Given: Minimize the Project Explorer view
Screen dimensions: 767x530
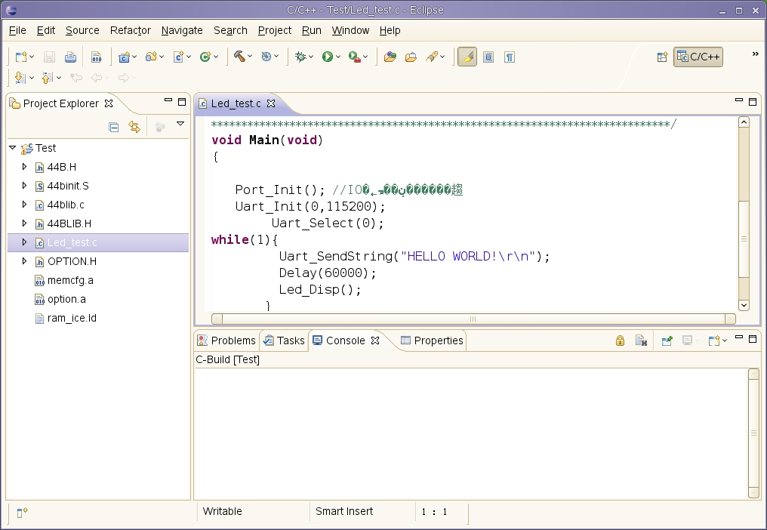Looking at the screenshot, I should click(x=168, y=100).
